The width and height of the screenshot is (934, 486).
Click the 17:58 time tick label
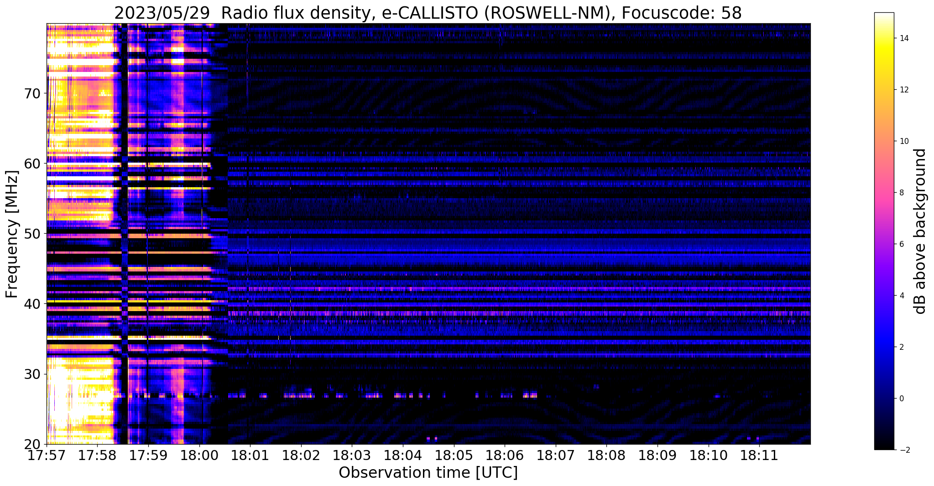(x=97, y=455)
